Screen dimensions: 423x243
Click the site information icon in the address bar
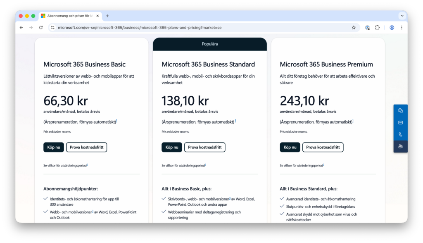click(52, 28)
